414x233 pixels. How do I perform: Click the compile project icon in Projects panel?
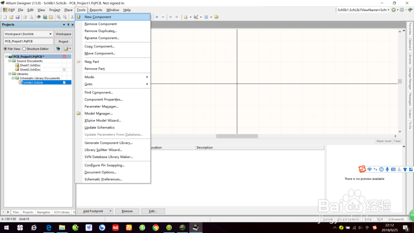pyautogui.click(x=58, y=48)
